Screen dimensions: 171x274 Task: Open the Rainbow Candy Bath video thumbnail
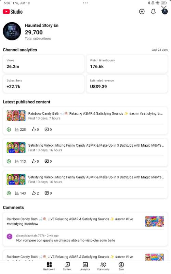pyautogui.click(x=16, y=116)
